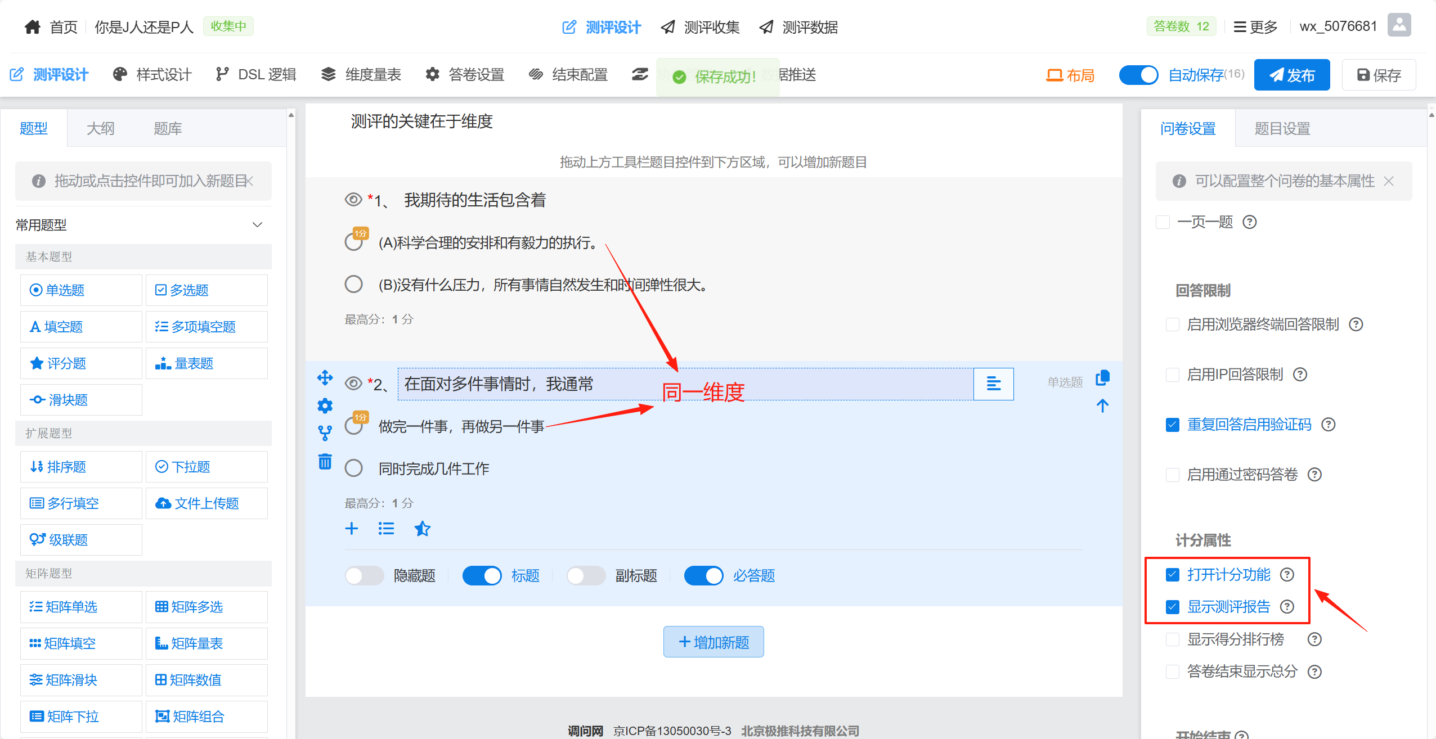Click the logic branch icon for question 2

point(325,433)
